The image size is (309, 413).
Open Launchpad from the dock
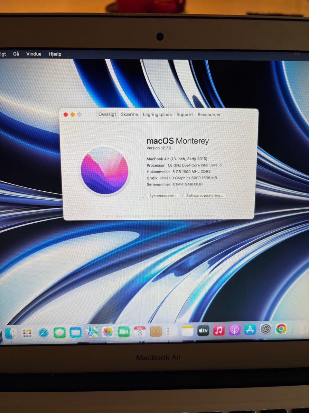[27, 333]
